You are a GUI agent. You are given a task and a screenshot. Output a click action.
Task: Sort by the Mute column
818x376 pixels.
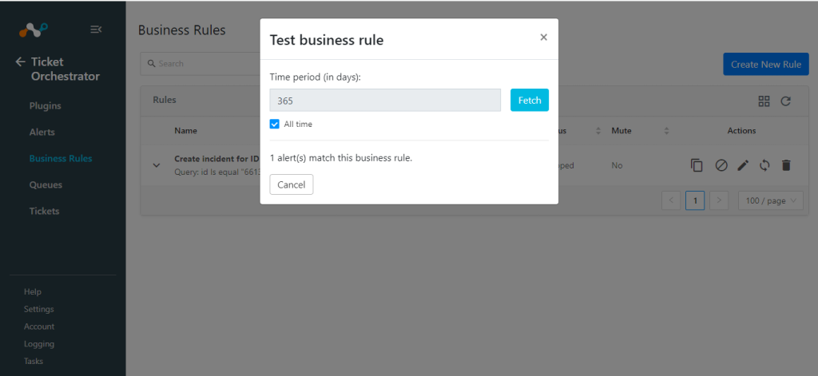pos(667,131)
